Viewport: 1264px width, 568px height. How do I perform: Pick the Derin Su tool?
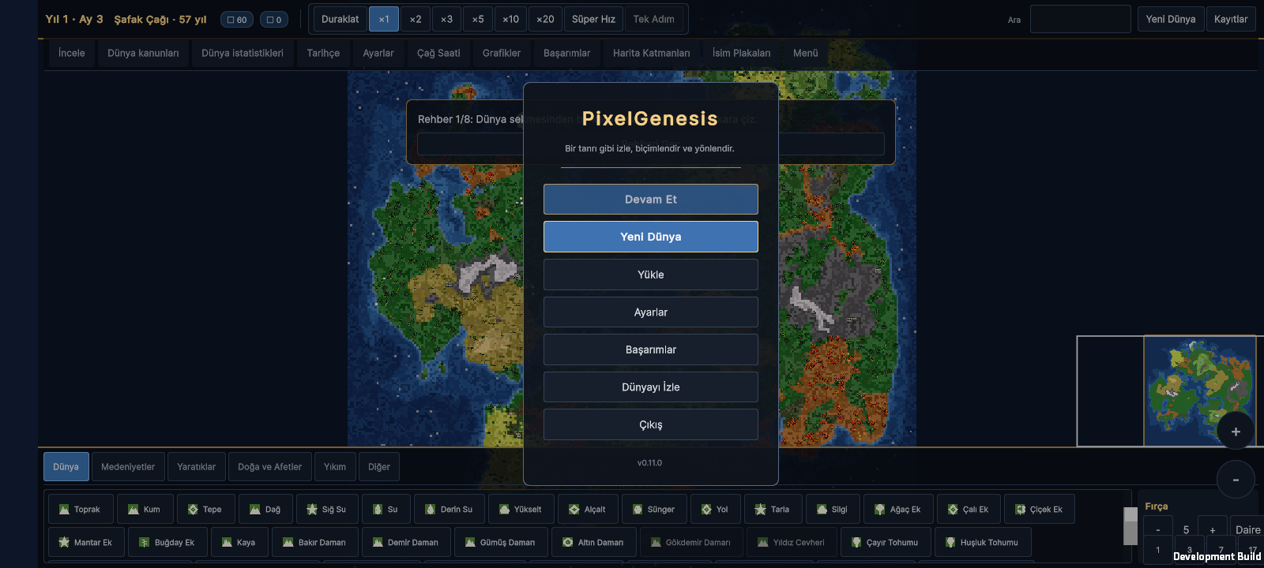pyautogui.click(x=449, y=510)
